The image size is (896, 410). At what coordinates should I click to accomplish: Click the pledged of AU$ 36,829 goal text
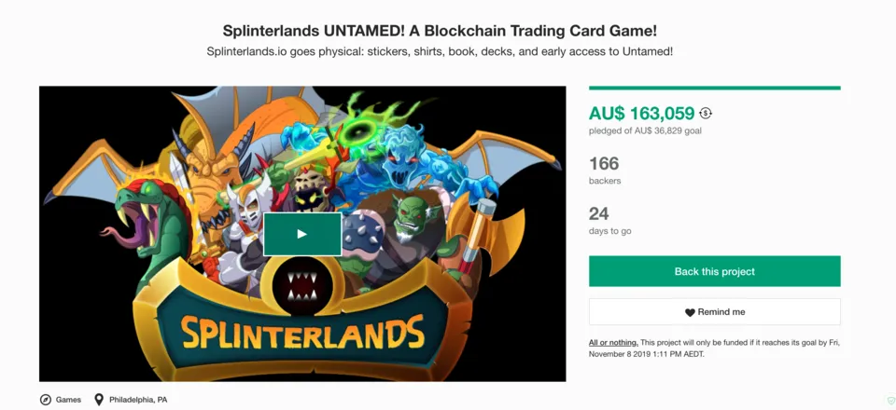coord(645,130)
